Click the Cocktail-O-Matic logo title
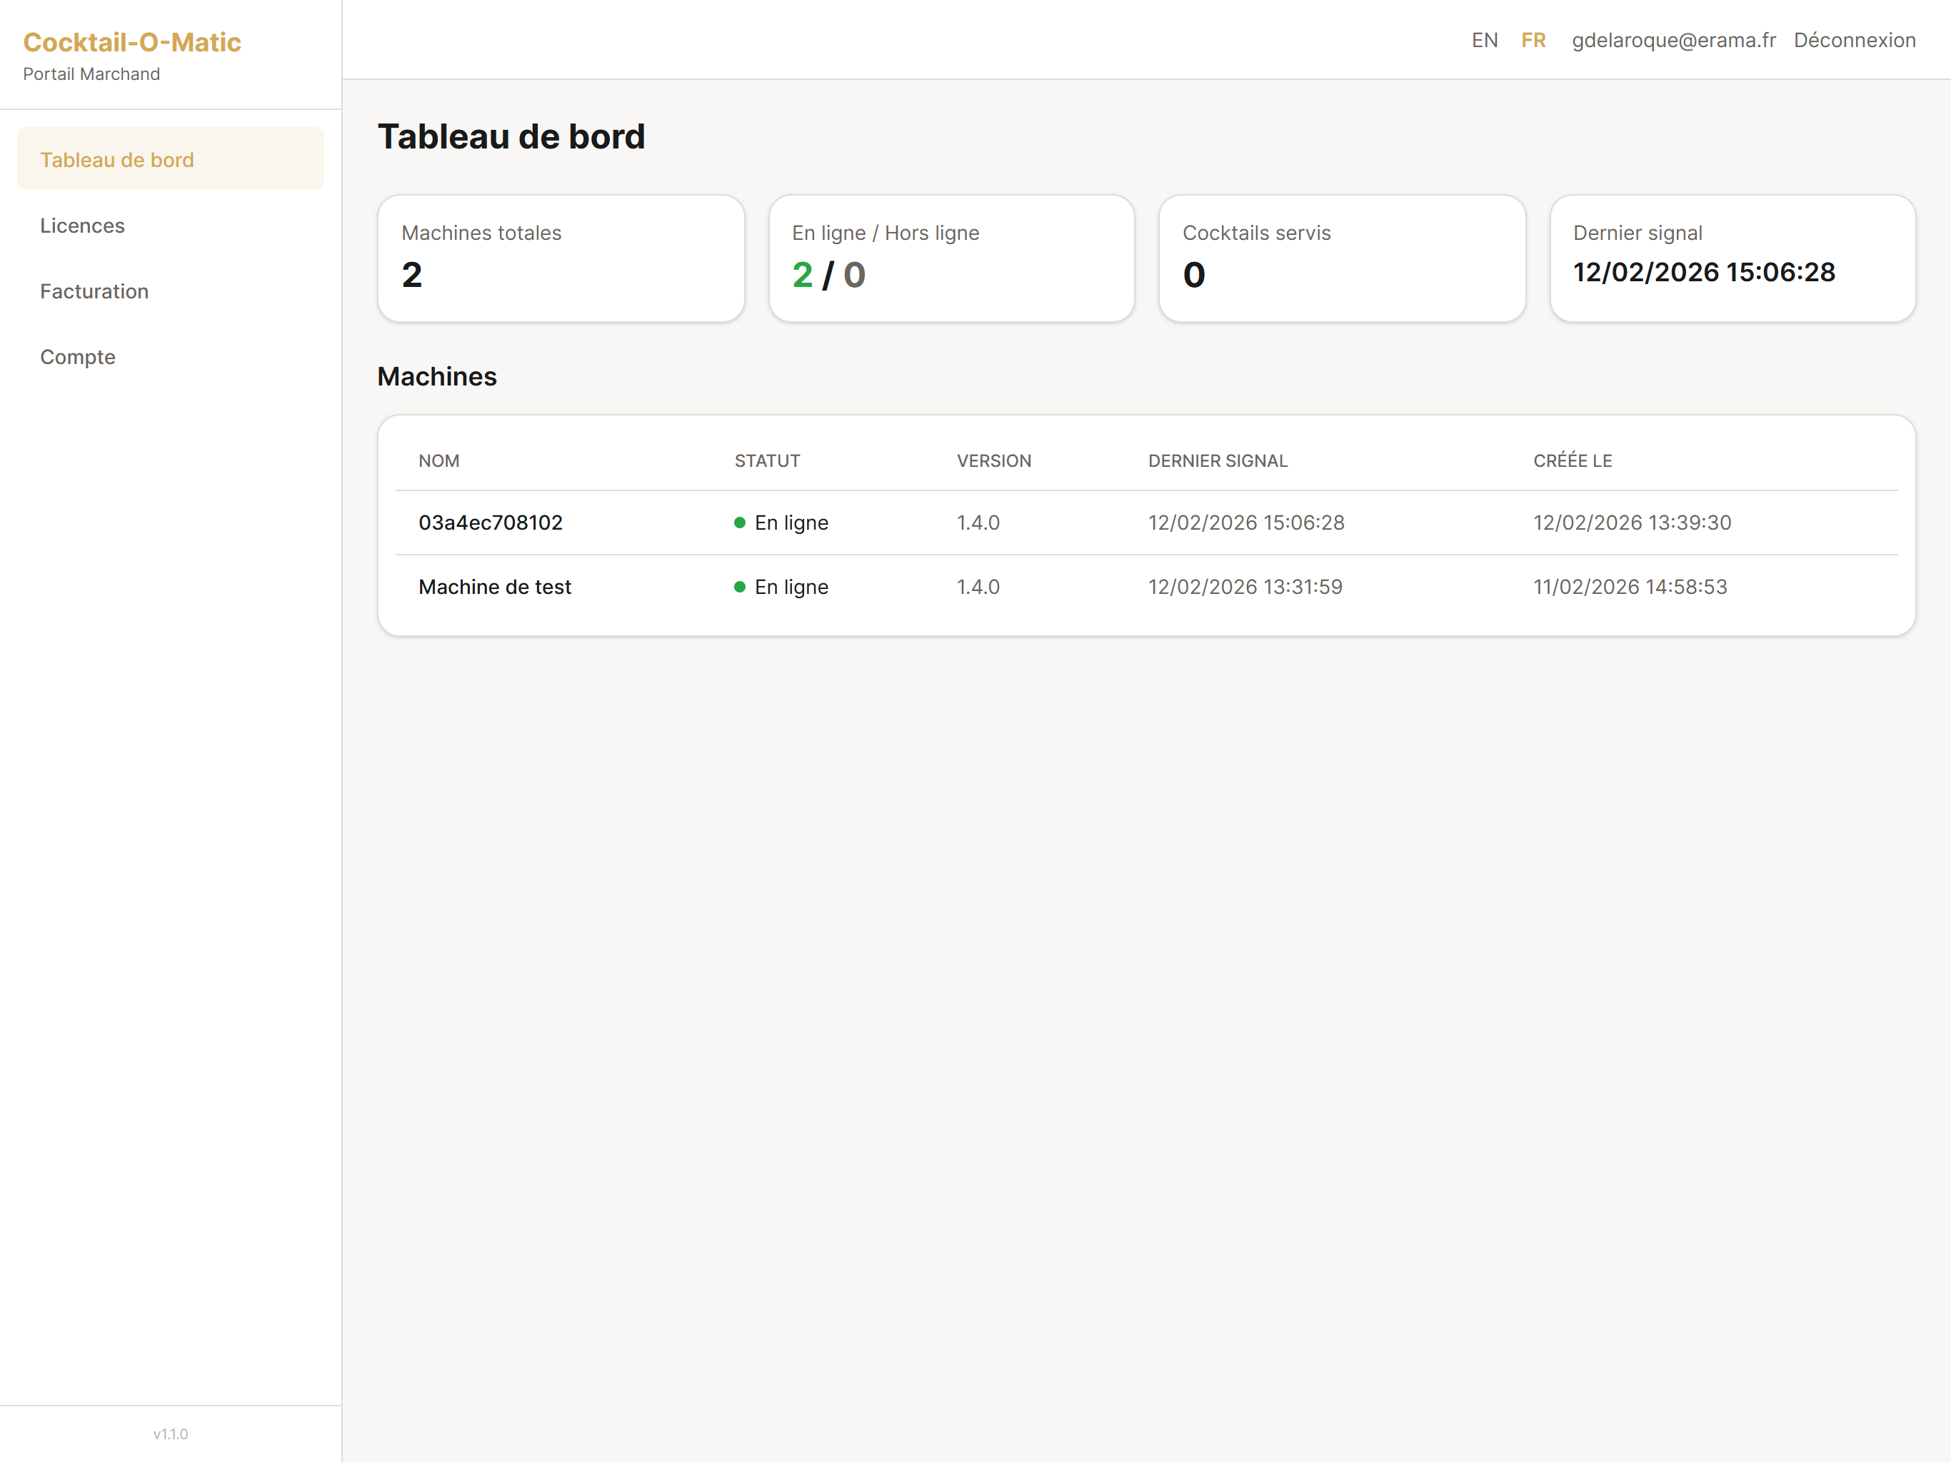The width and height of the screenshot is (1951, 1462). point(132,42)
